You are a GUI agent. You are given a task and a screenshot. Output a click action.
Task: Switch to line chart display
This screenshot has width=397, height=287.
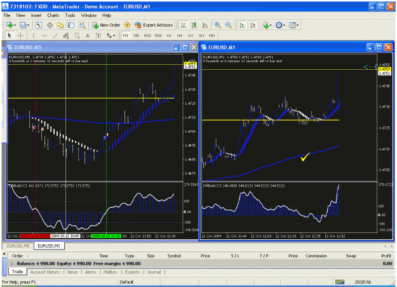(x=205, y=25)
